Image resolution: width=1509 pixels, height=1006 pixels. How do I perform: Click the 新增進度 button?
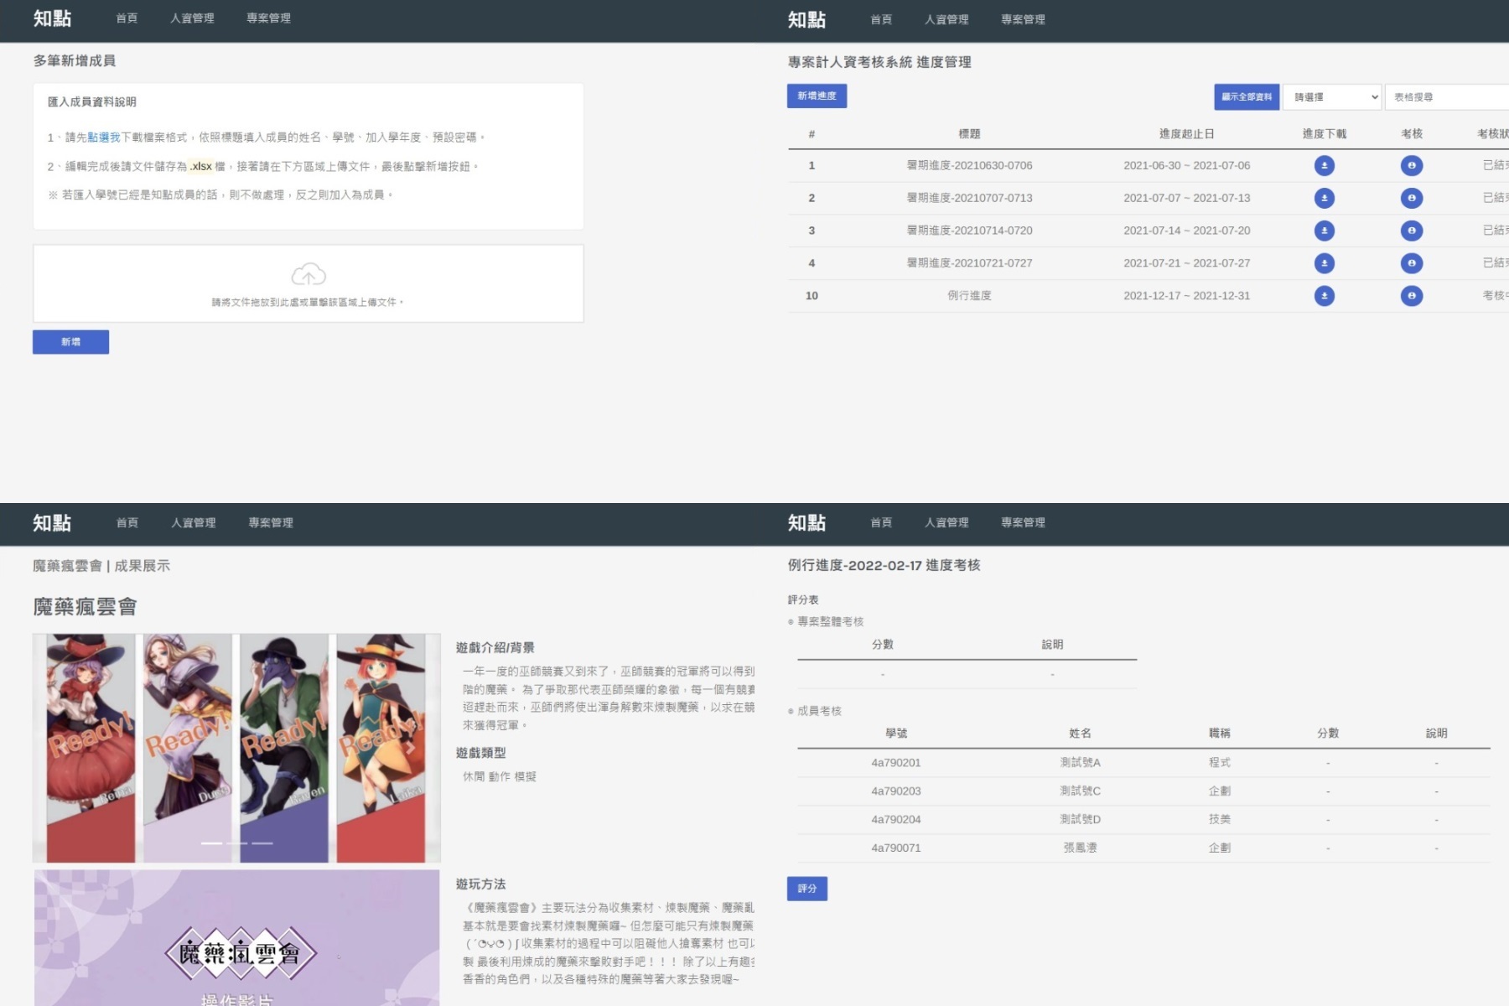[x=817, y=96]
